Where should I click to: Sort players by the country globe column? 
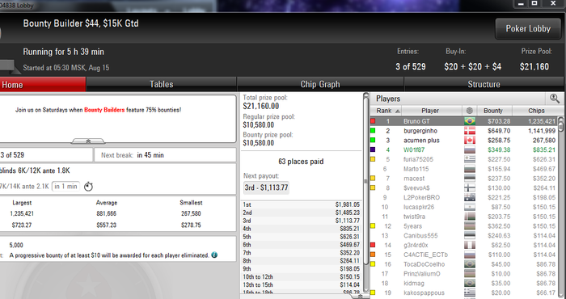pyautogui.click(x=470, y=111)
